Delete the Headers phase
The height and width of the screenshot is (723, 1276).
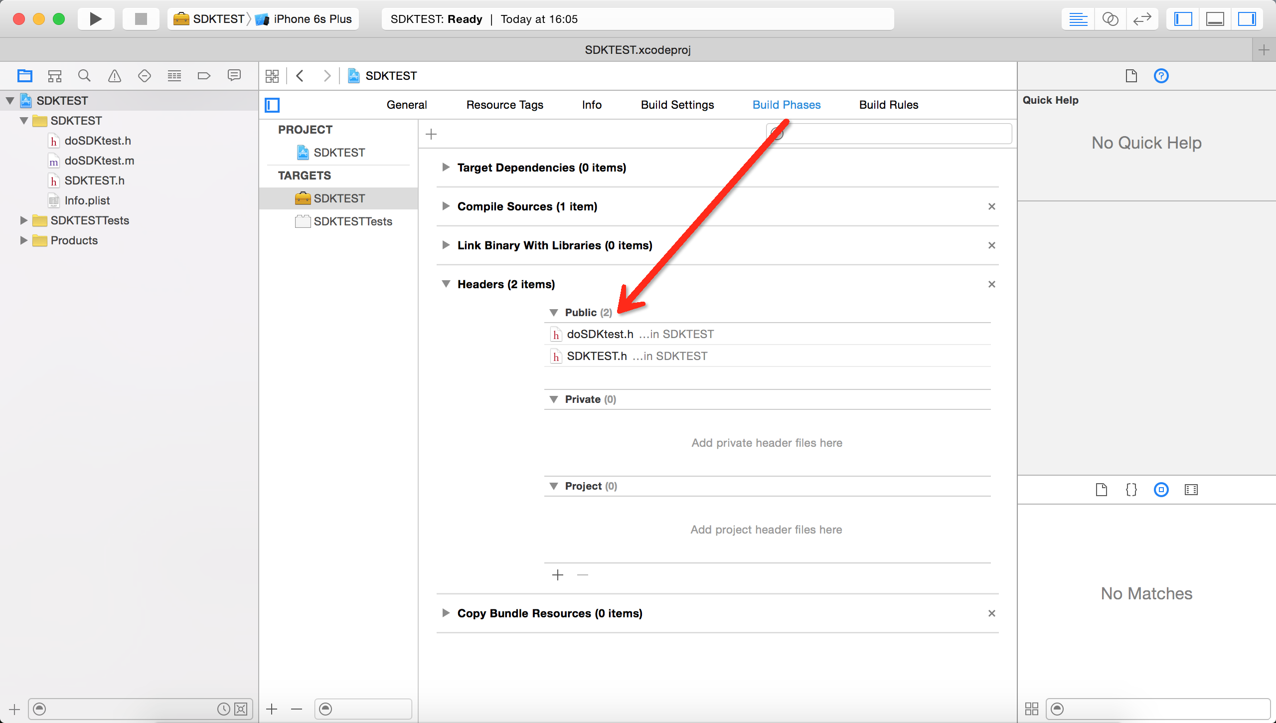pos(992,284)
